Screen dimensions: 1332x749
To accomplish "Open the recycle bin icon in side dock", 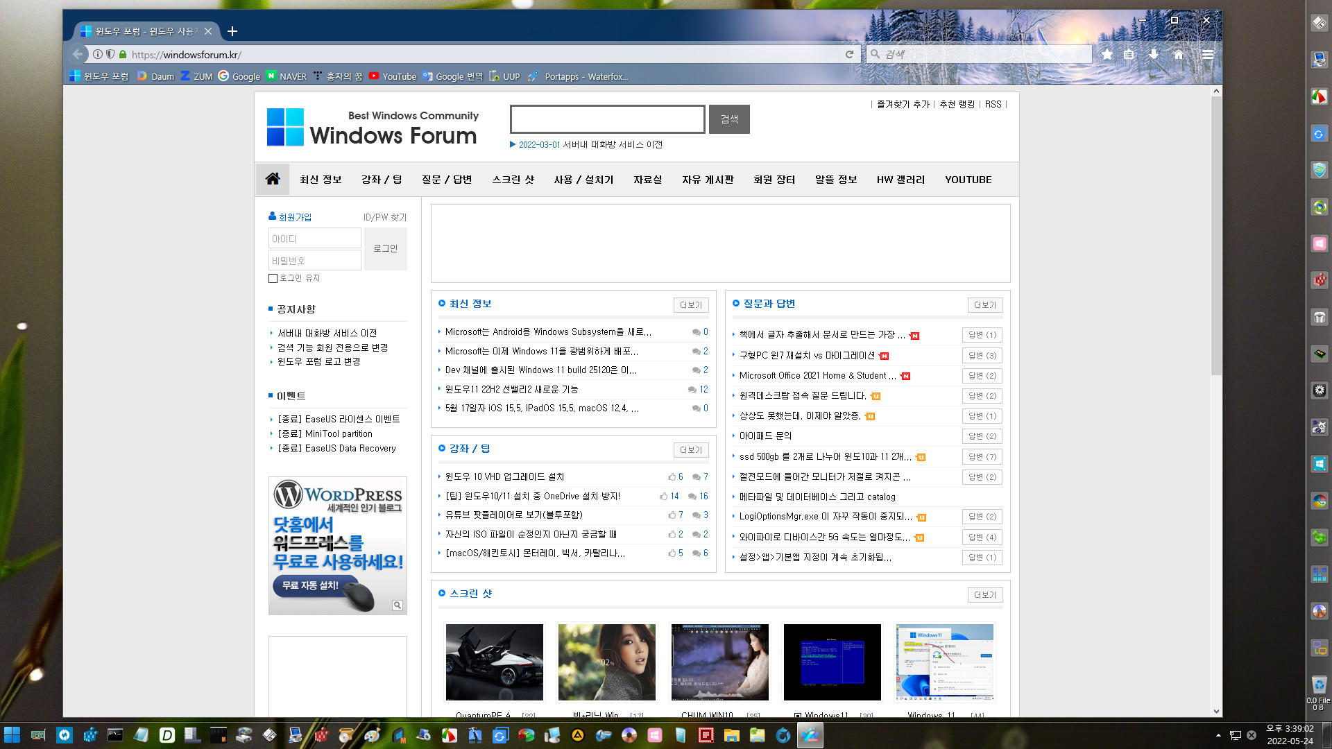I will point(1319,685).
